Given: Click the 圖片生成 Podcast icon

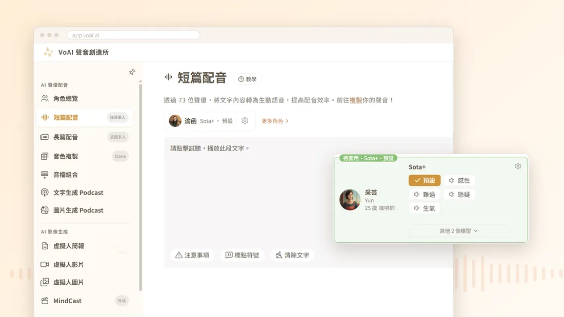Looking at the screenshot, I should tap(45, 210).
